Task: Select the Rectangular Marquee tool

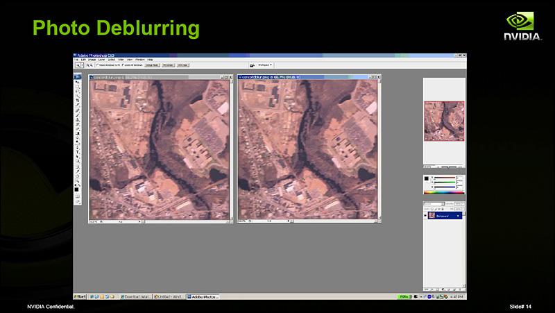Action: point(77,87)
